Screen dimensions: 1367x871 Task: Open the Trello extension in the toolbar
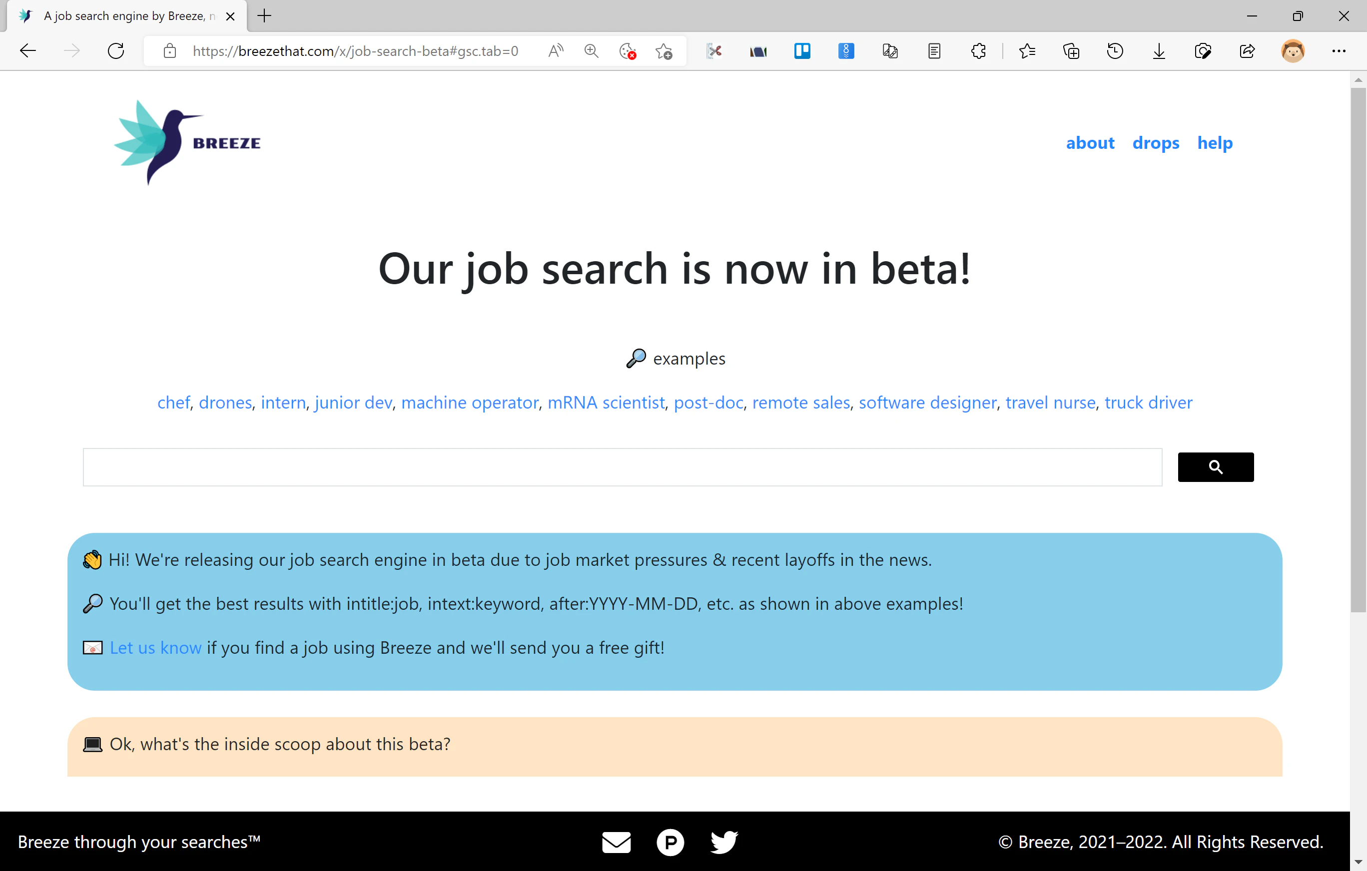[802, 50]
